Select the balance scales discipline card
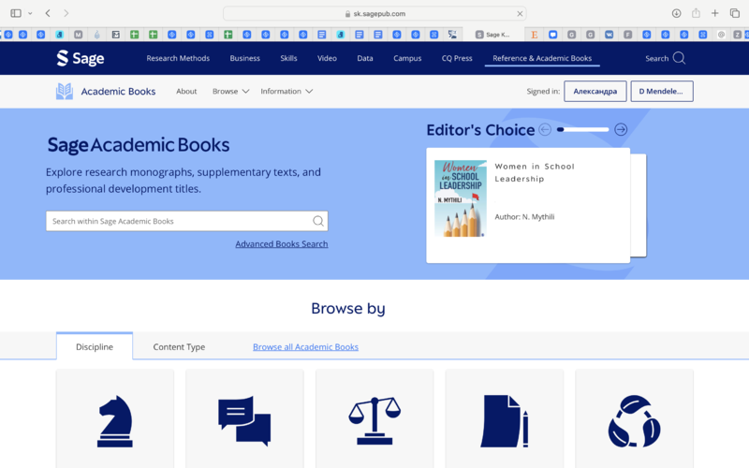 coord(374,418)
